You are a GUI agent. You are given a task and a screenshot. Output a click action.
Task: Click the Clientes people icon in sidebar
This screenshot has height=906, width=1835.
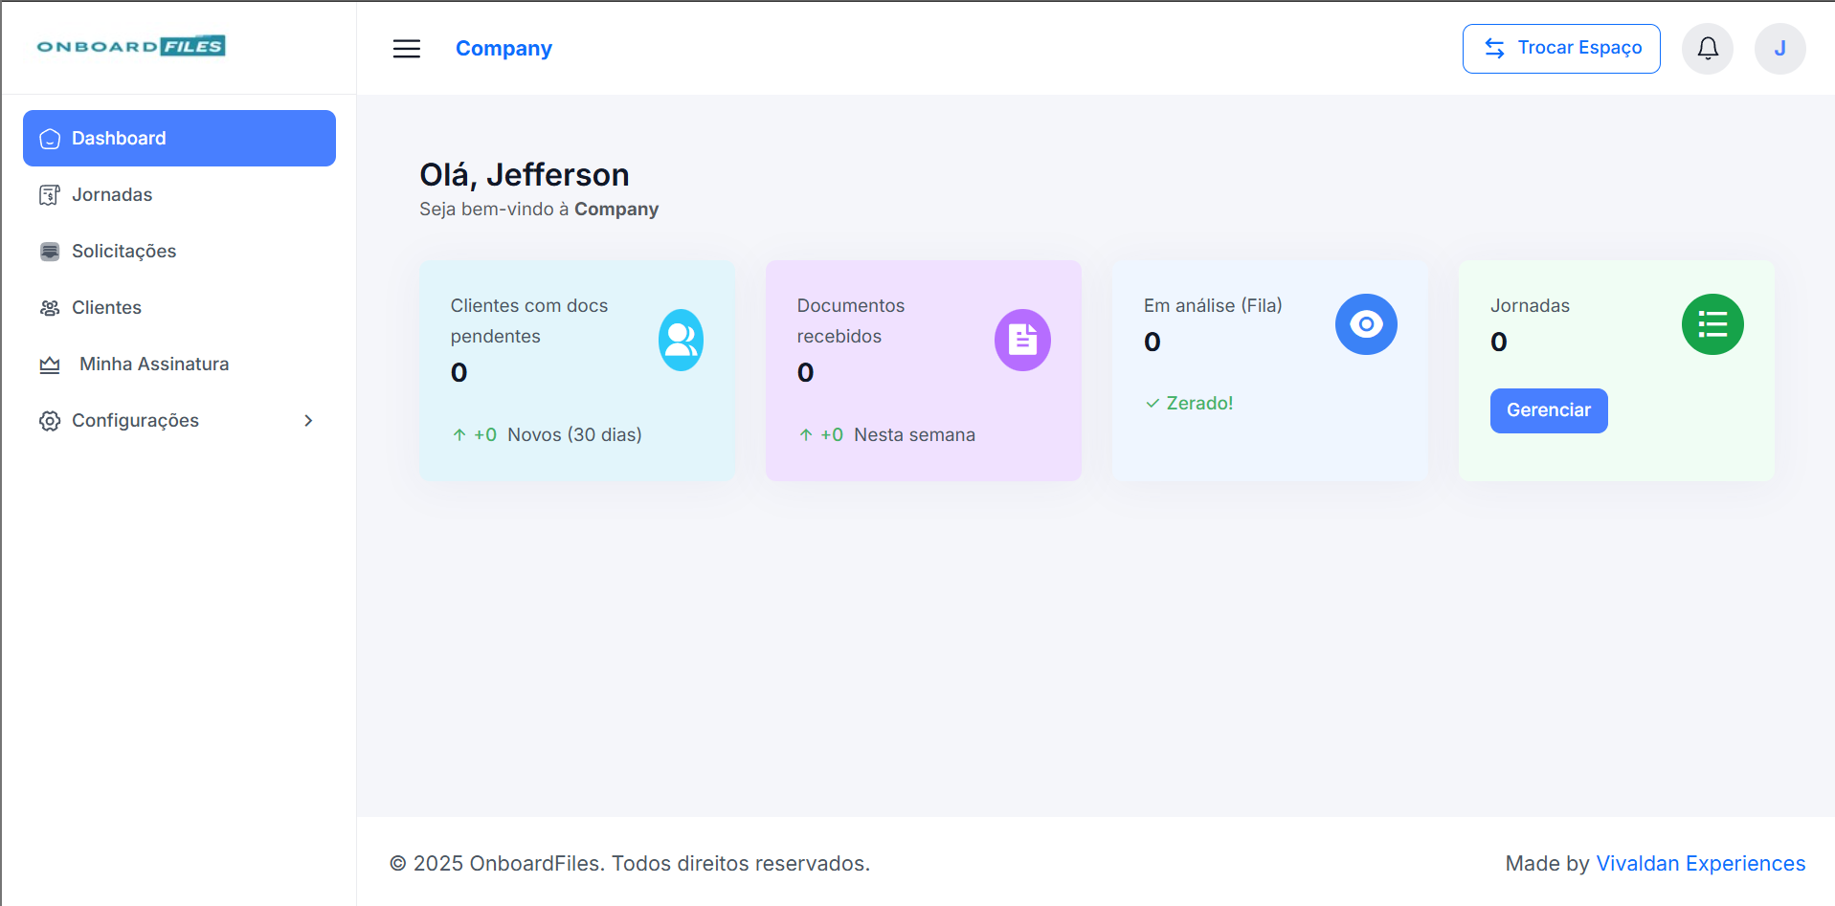coord(50,308)
